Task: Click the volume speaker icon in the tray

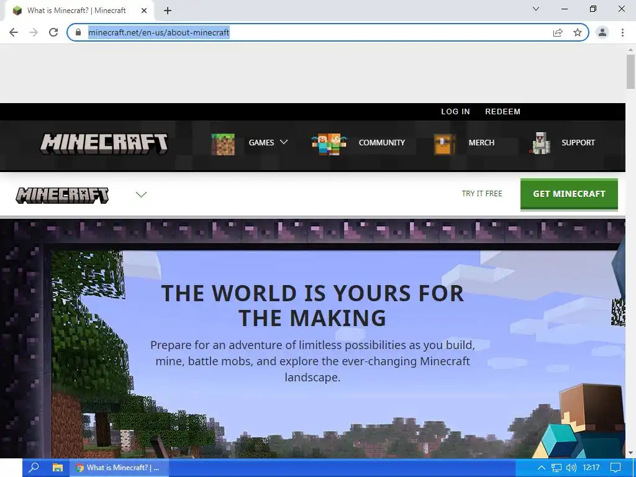Action: click(571, 468)
